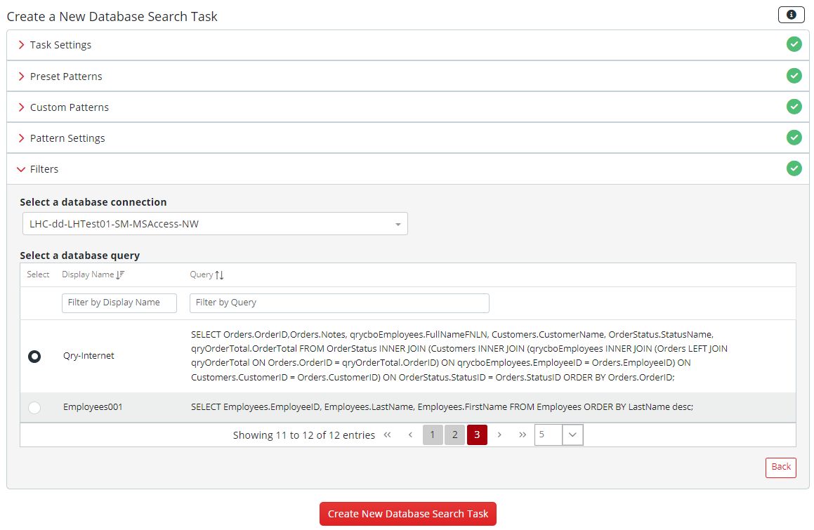
Task: Jump to last page of entries
Action: 523,435
